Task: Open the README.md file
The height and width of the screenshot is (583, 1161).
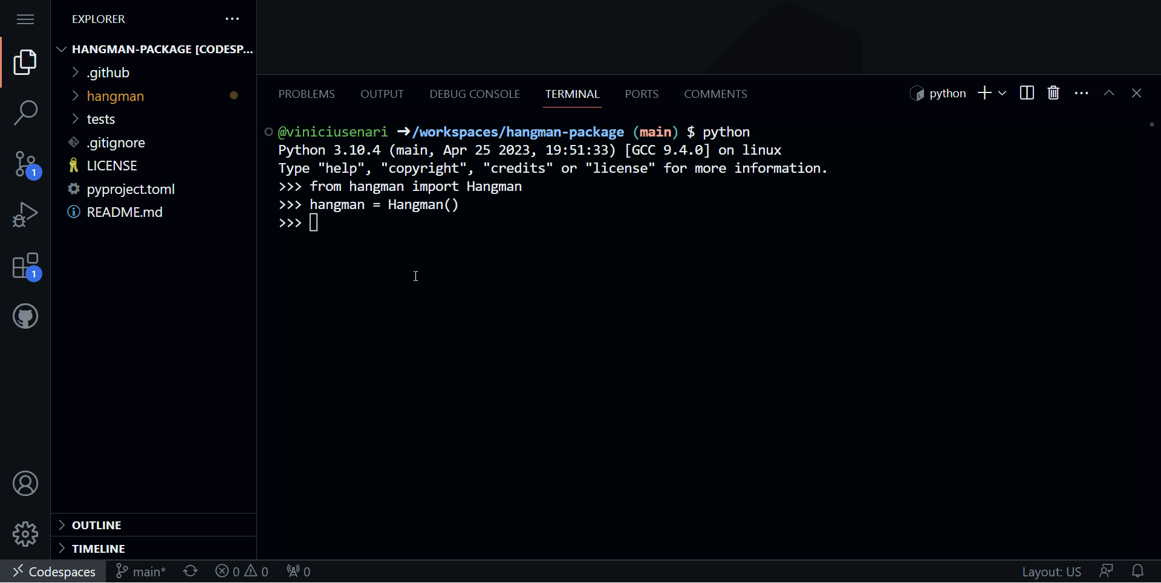Action: tap(154, 212)
